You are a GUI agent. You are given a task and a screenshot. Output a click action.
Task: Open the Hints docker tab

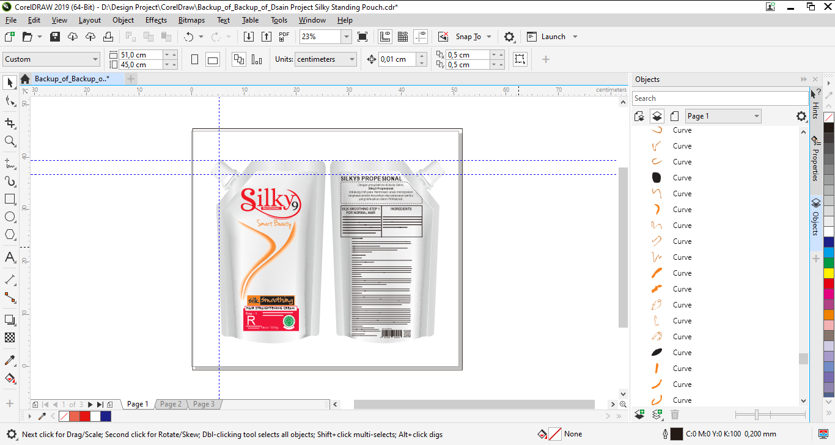click(815, 104)
